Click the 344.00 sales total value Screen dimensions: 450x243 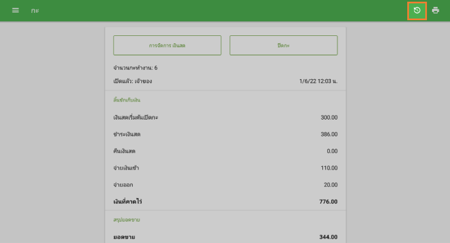328,237
